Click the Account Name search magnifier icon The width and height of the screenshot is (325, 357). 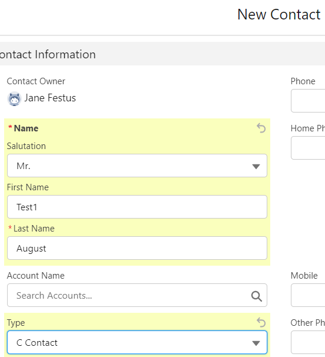click(x=257, y=296)
